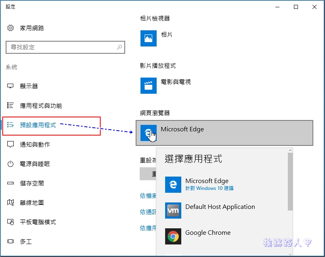
Task: Click Microsoft Edge icon in chooser list
Action: click(x=173, y=185)
